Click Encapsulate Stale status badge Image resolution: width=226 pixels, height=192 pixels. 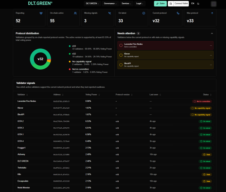point(207,181)
